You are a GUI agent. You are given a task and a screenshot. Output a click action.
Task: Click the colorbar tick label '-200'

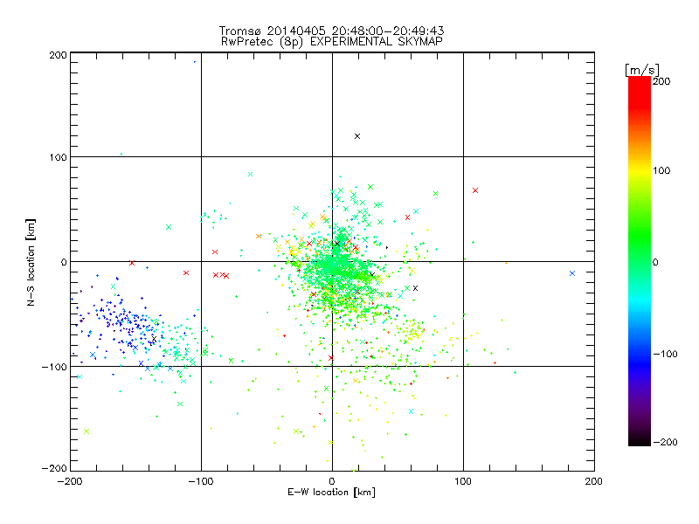click(665, 442)
